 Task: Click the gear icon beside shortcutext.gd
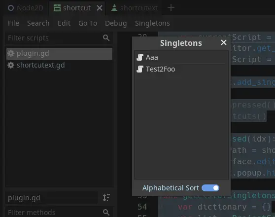pos(11,65)
